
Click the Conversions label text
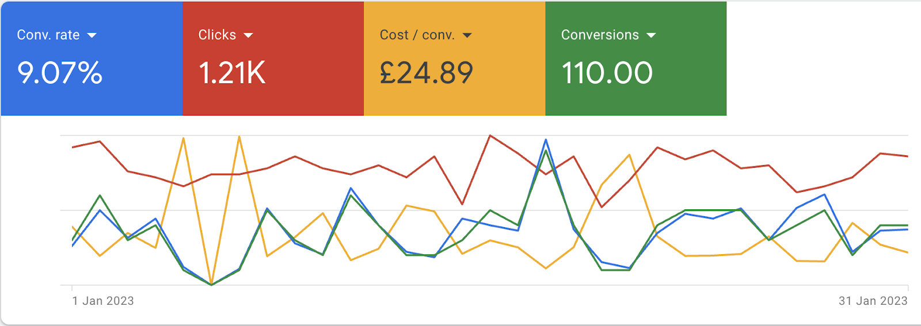coord(600,35)
